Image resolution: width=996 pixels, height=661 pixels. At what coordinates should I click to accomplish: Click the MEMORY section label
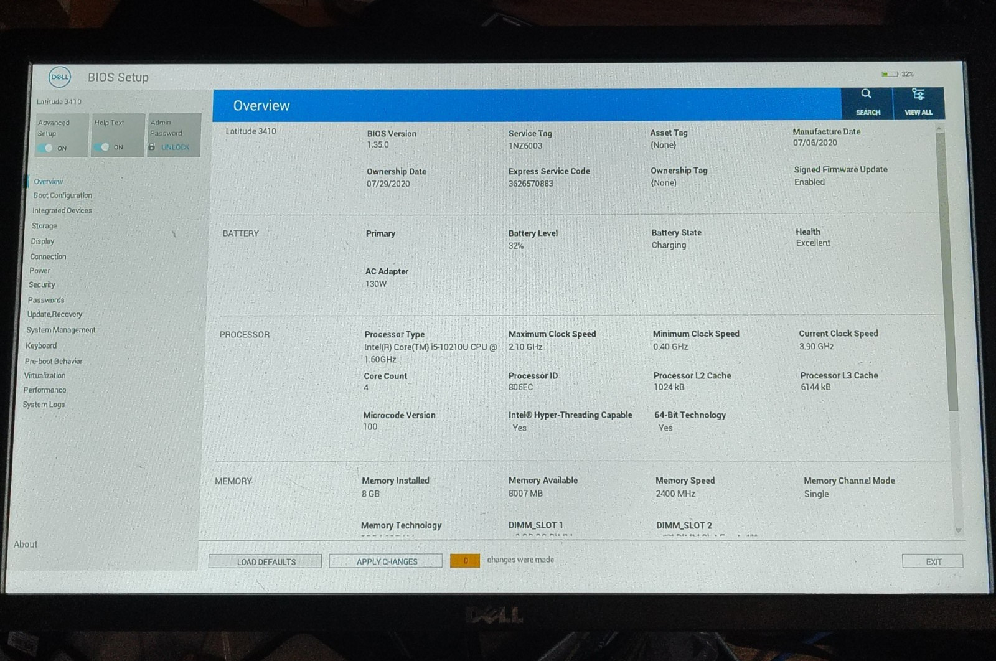point(233,481)
